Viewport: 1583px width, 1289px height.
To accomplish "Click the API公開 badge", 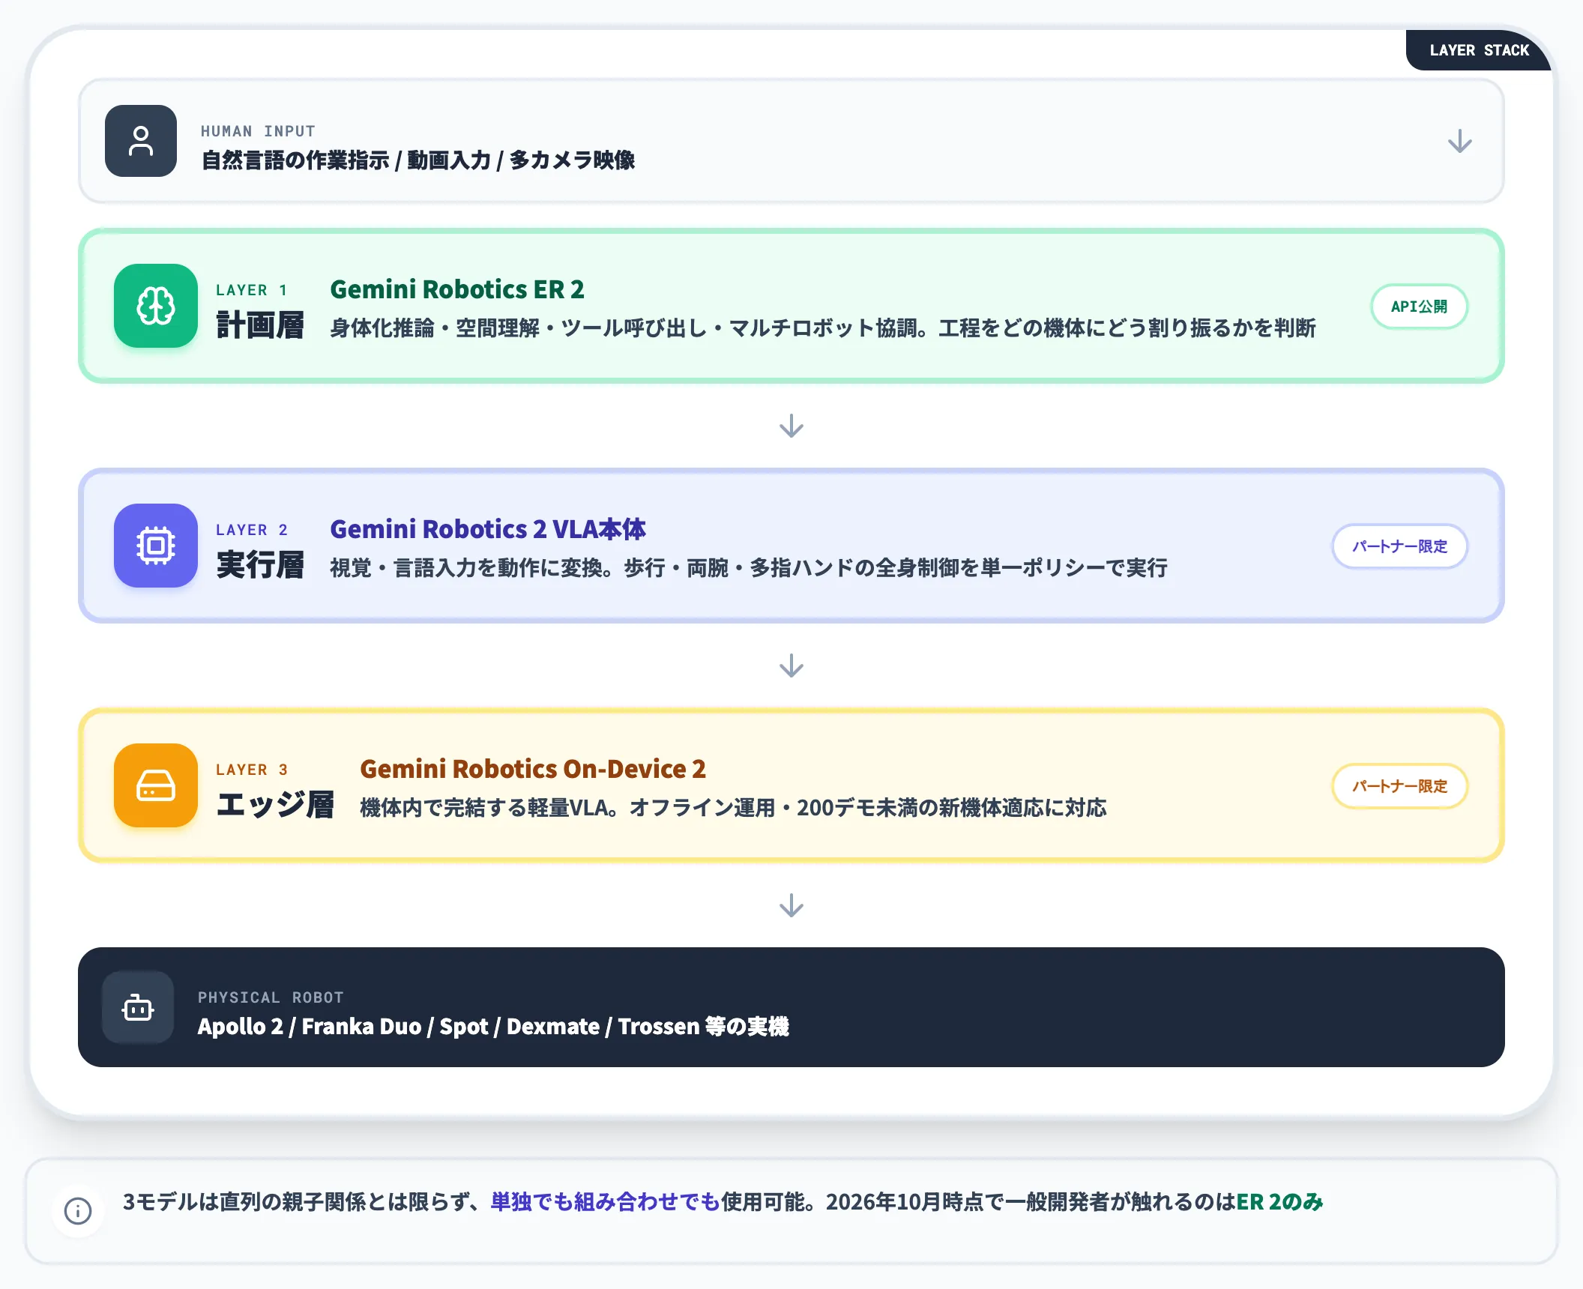I will (1419, 307).
